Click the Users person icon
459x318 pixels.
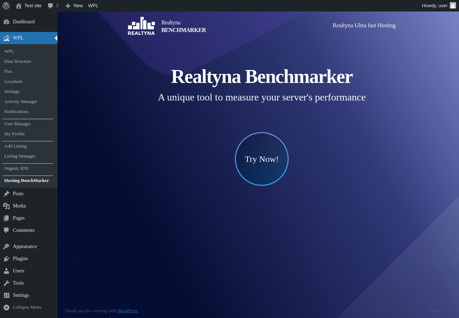[6, 271]
